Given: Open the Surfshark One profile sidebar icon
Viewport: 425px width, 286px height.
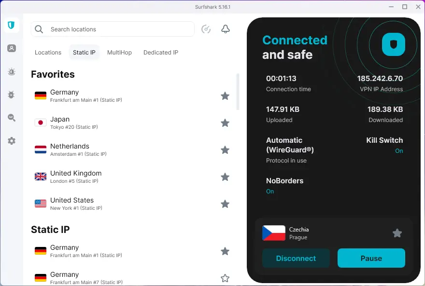Looking at the screenshot, I should [12, 48].
